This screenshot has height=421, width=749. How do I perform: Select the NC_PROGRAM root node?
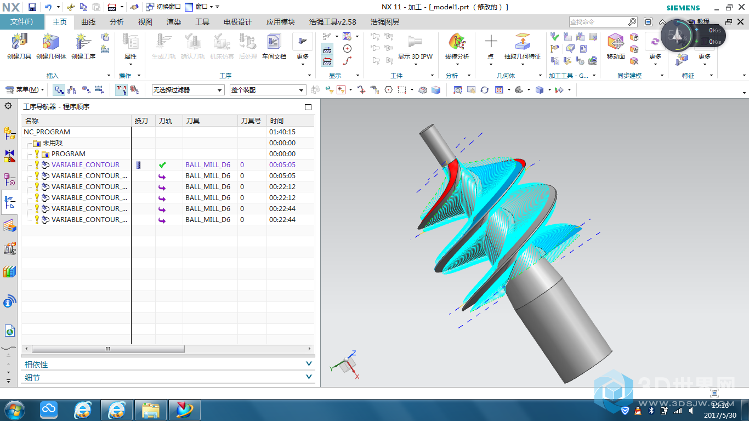[x=47, y=132]
